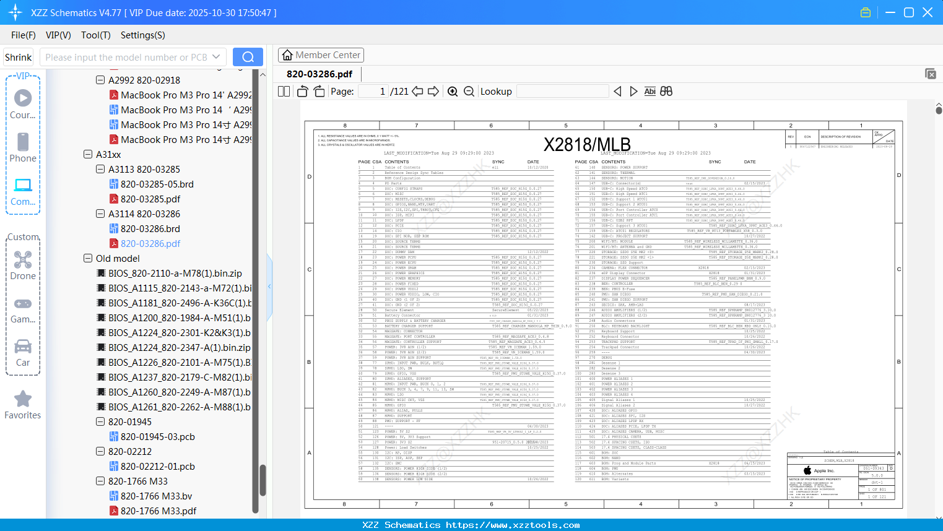Click the Shrink button
This screenshot has width=943, height=531.
[x=19, y=57]
